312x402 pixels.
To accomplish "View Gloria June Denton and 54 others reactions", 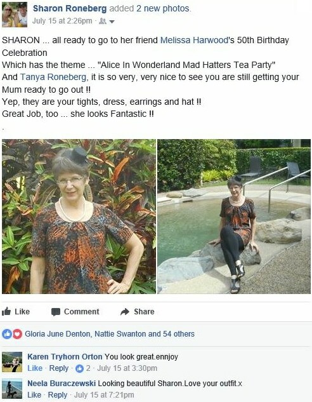I will click(110, 334).
